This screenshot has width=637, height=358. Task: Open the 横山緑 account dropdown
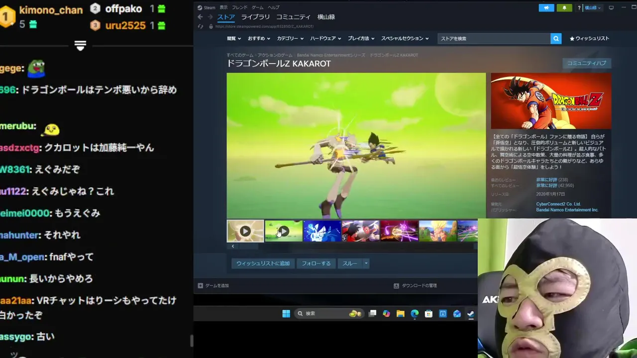point(593,7)
